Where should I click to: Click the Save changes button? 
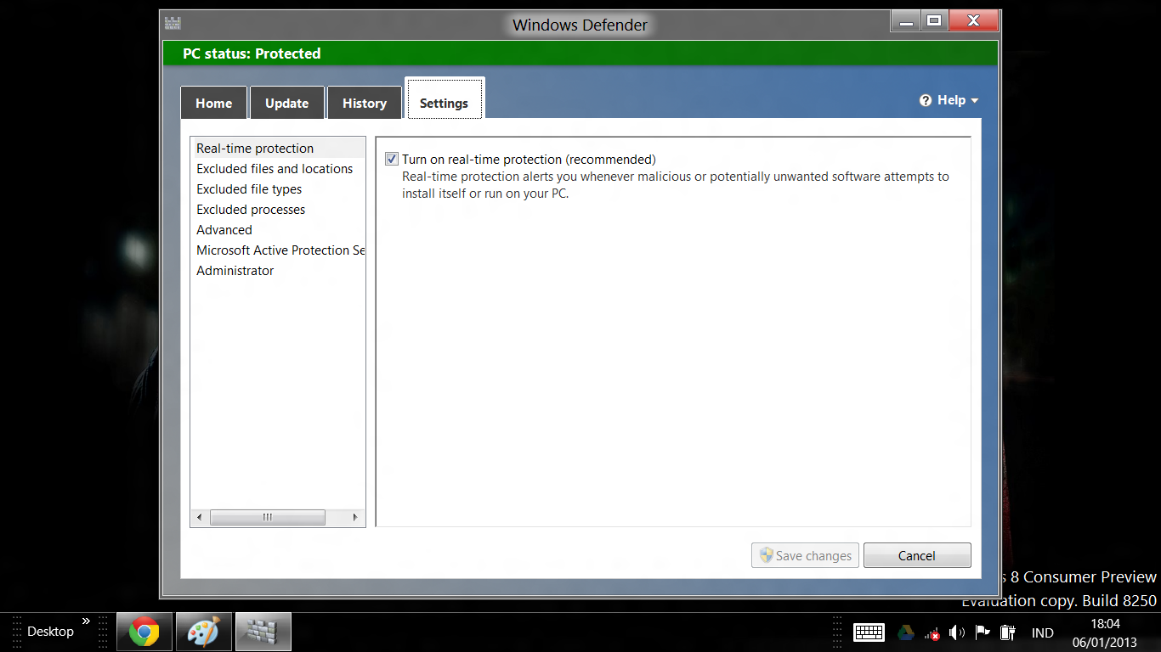tap(805, 555)
